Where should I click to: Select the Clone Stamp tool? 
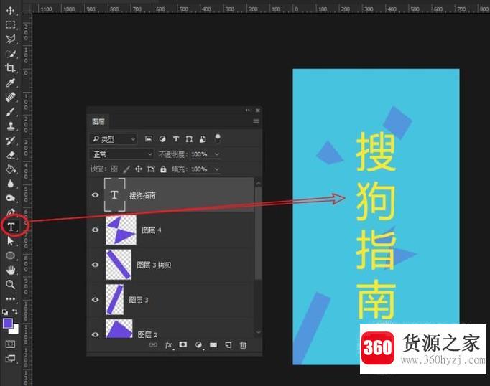[10, 126]
